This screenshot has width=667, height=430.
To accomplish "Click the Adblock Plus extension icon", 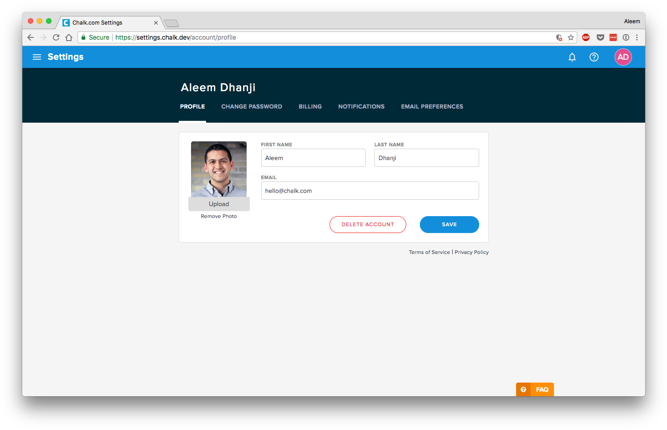I will click(x=586, y=37).
